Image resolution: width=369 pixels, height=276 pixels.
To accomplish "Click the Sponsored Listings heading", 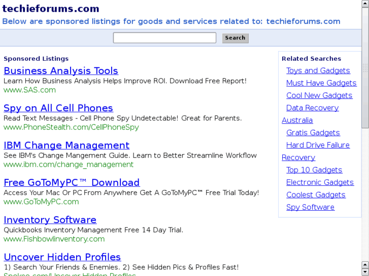I will click(36, 59).
